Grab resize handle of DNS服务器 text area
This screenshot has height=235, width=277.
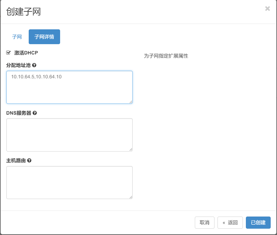pyautogui.click(x=131, y=150)
